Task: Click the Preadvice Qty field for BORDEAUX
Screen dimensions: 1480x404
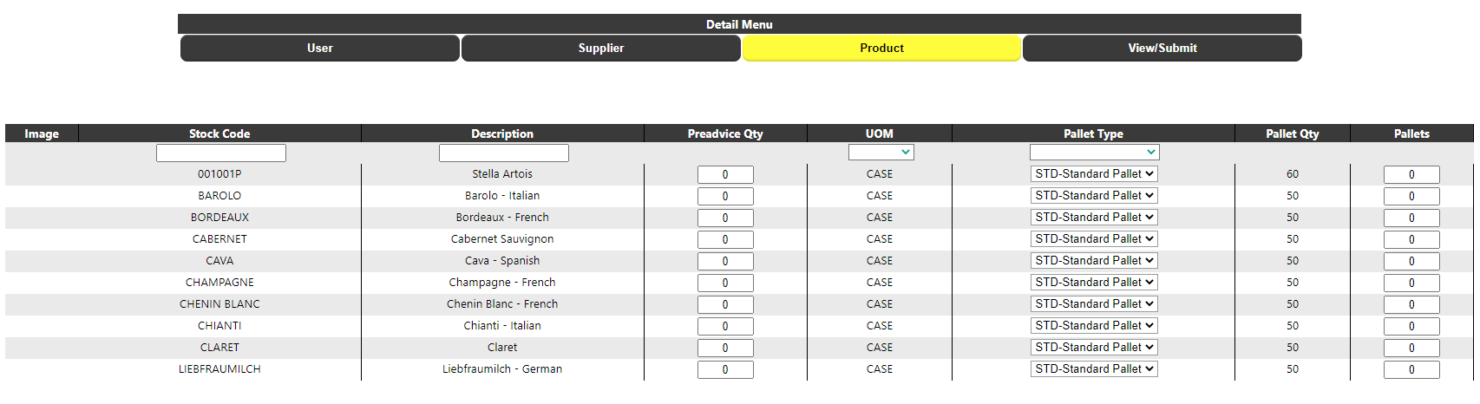Action: tap(725, 218)
